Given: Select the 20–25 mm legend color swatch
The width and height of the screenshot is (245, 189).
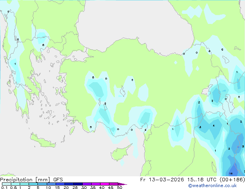Looking at the screenshot, I should (69, 184).
